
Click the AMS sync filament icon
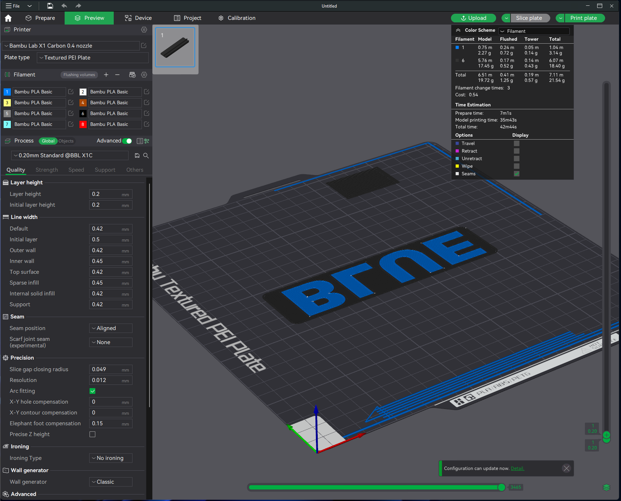[133, 75]
